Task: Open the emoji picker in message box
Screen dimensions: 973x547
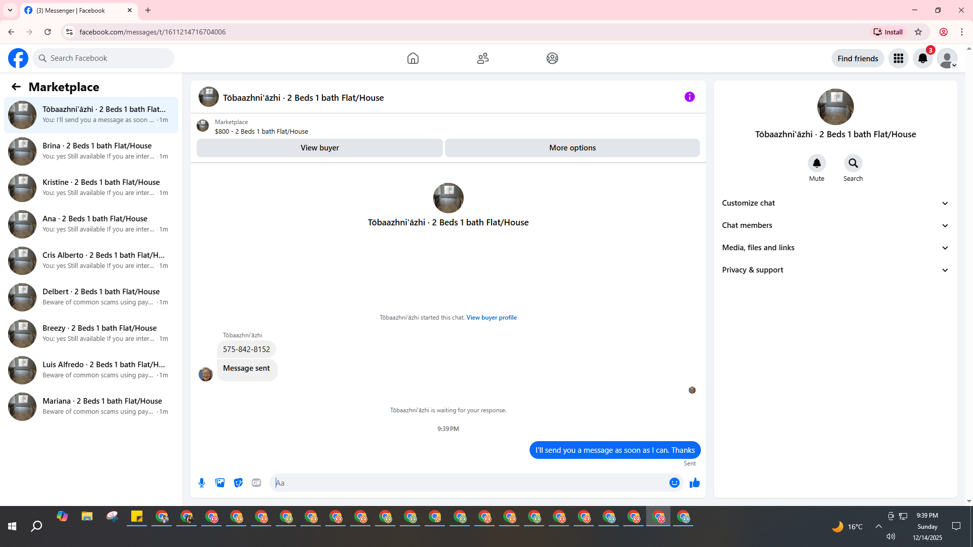Action: [674, 483]
